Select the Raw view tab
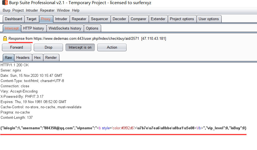Image resolution: width=257 pixels, height=150 pixels. (x=8, y=58)
